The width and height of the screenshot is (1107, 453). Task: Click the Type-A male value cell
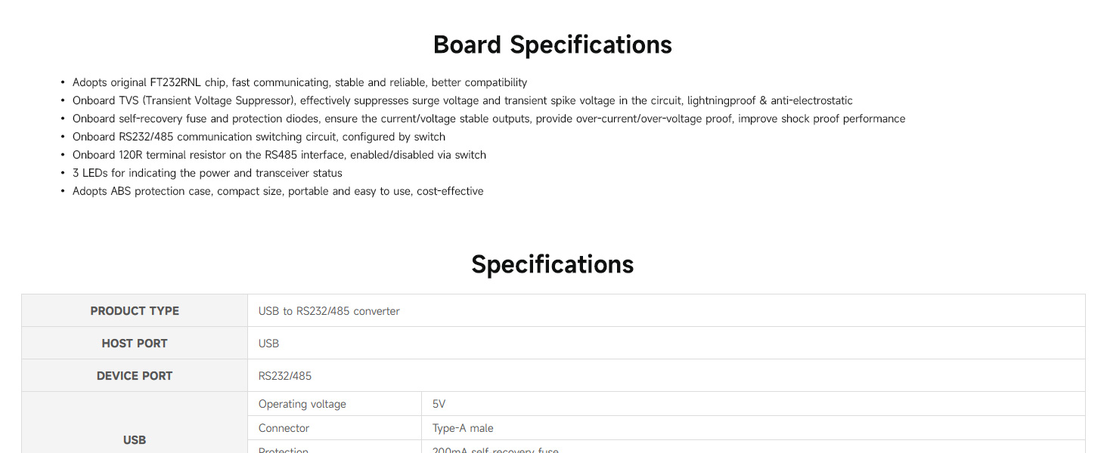(x=463, y=428)
